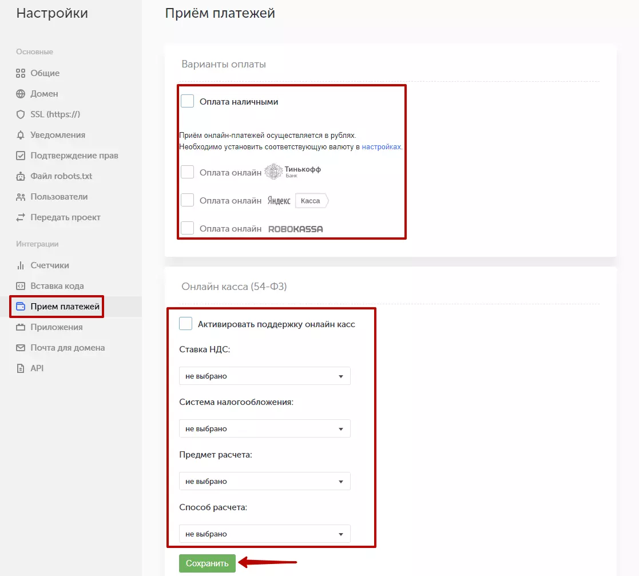Tick the ROBOKASSA online payment checkbox

point(188,228)
